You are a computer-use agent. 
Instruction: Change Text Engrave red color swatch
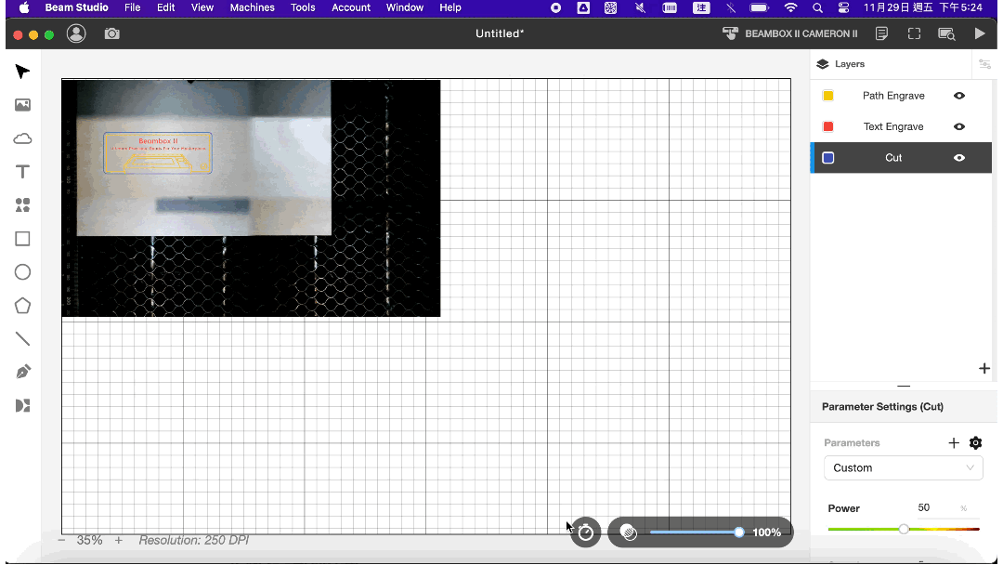click(827, 126)
